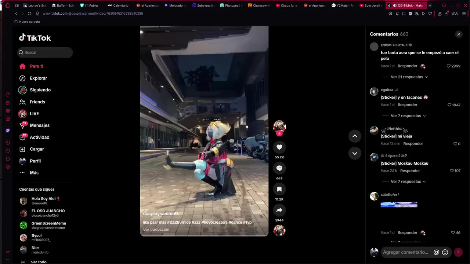The height and width of the screenshot is (264, 470).
Task: Open eguitaa commenter profile picture
Action: [x=374, y=91]
